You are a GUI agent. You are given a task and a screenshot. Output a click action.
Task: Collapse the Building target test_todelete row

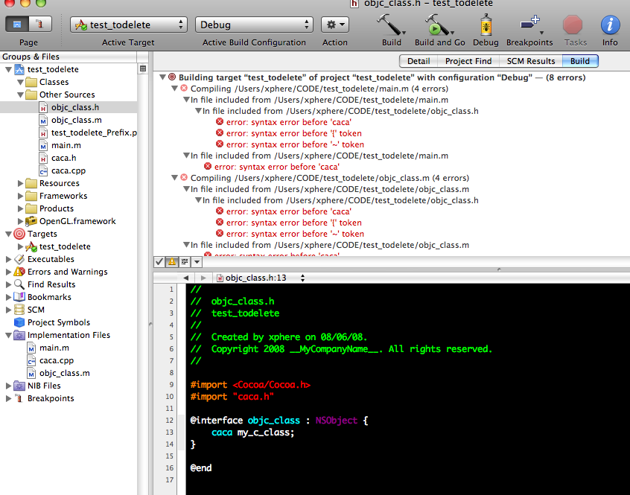pyautogui.click(x=162, y=77)
